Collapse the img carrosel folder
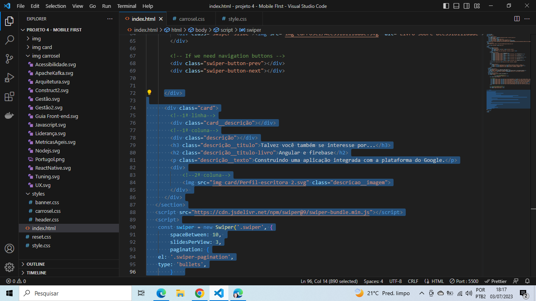 69,56
